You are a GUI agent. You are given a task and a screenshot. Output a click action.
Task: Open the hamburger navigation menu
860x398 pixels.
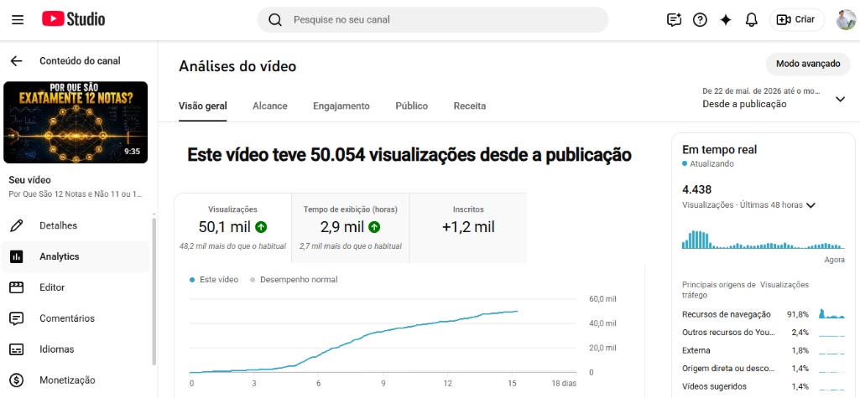click(x=18, y=20)
